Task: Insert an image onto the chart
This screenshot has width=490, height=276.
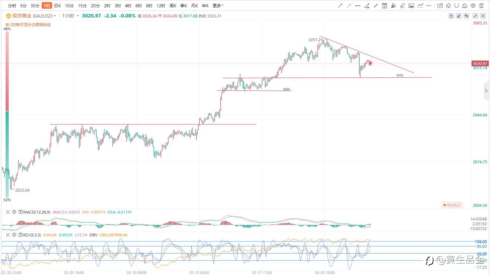Action: [411, 6]
